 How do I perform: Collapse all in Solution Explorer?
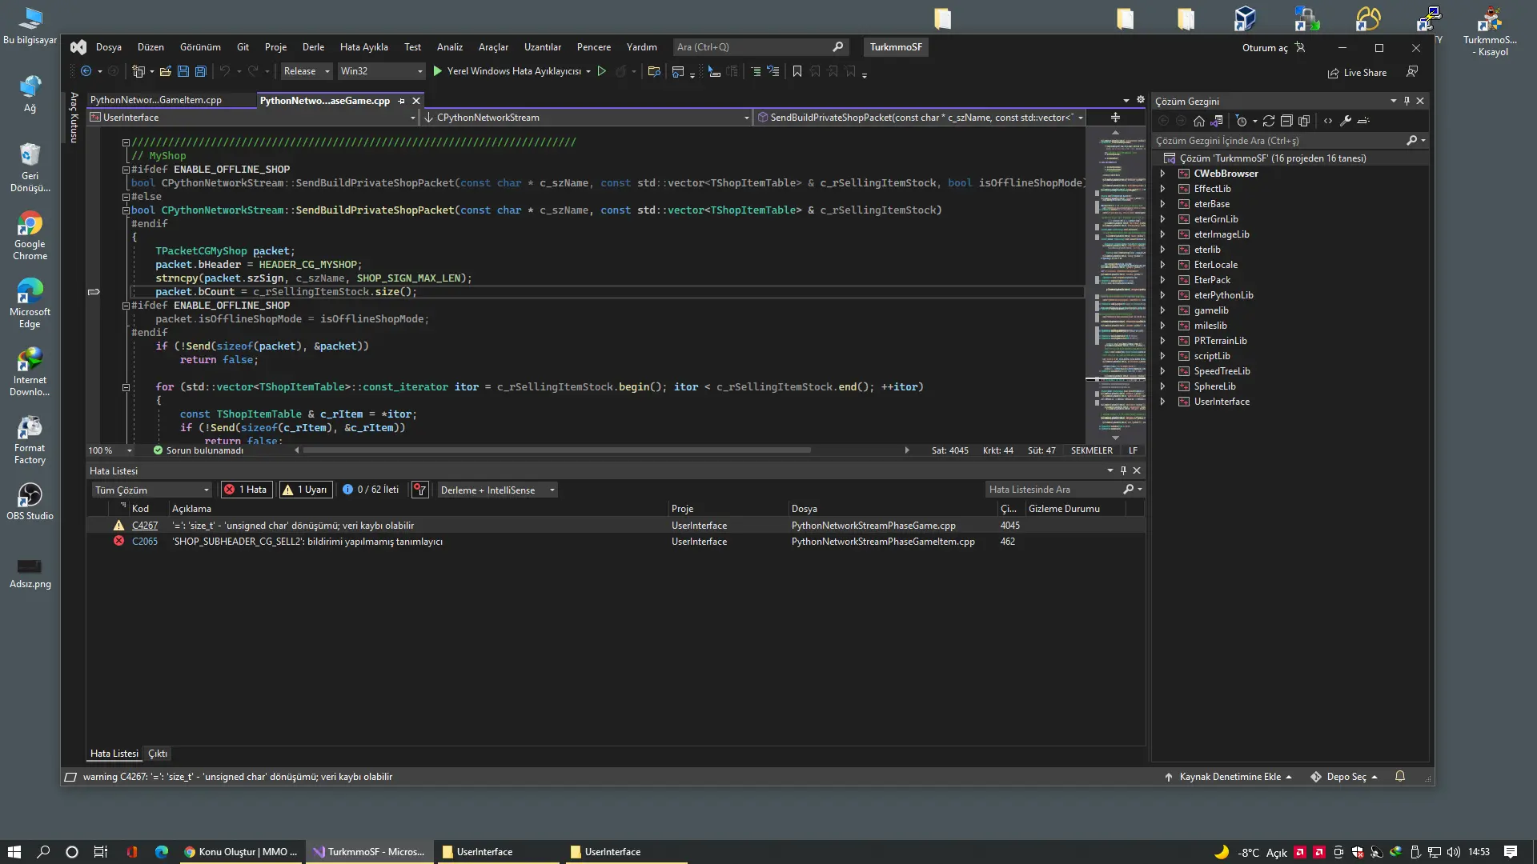(1286, 121)
